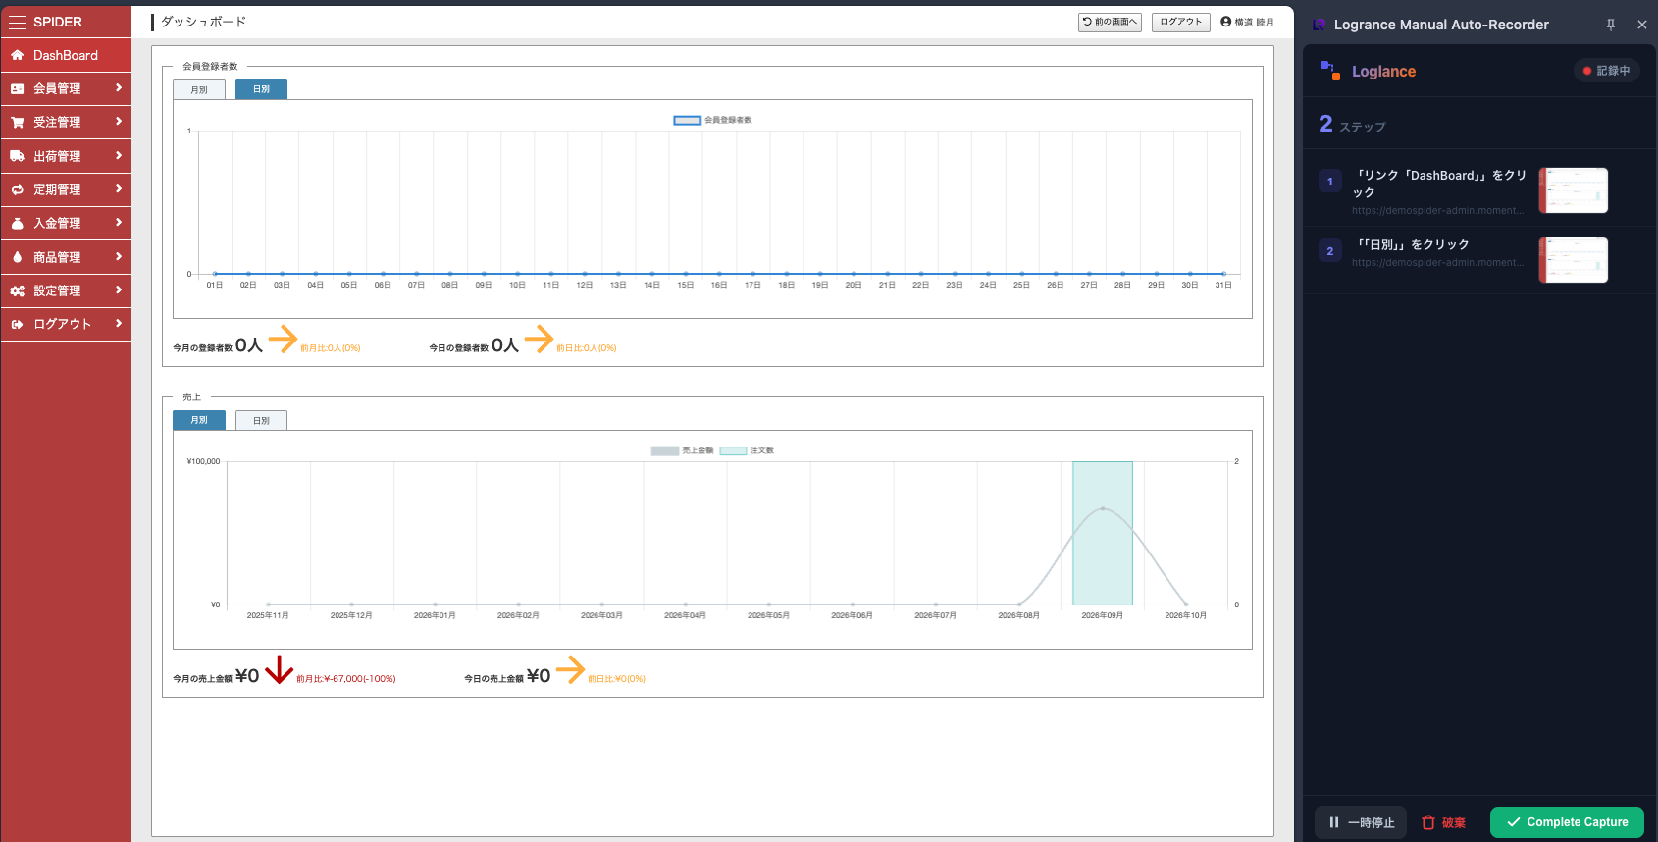Discard the recording with 破棄
This screenshot has height=842, width=1658.
click(1444, 822)
